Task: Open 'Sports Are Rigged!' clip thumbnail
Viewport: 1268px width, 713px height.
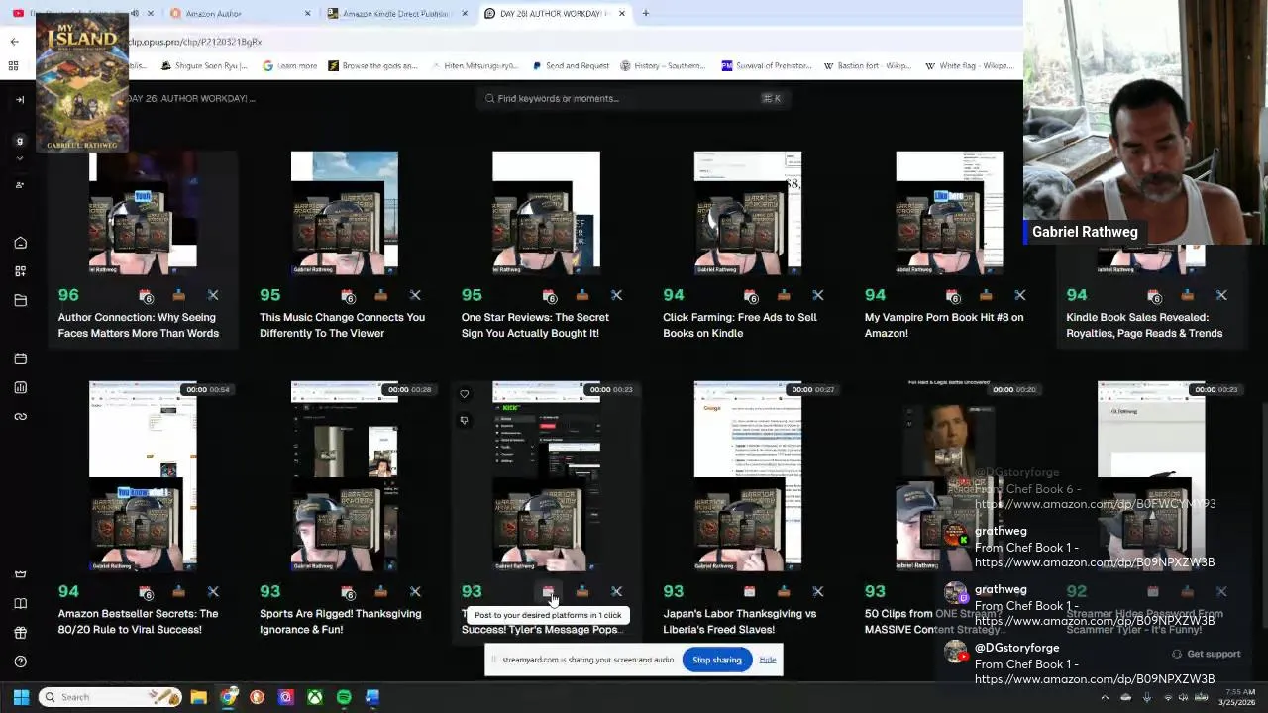Action: coord(345,476)
